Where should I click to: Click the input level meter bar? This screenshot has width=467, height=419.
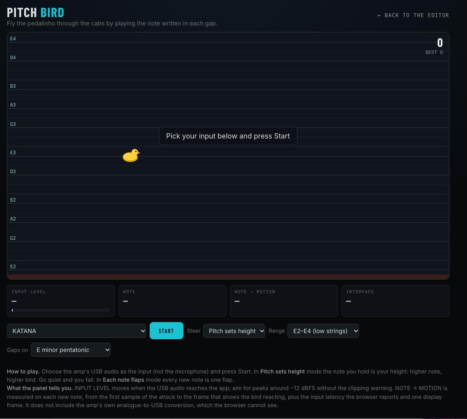pos(61,310)
